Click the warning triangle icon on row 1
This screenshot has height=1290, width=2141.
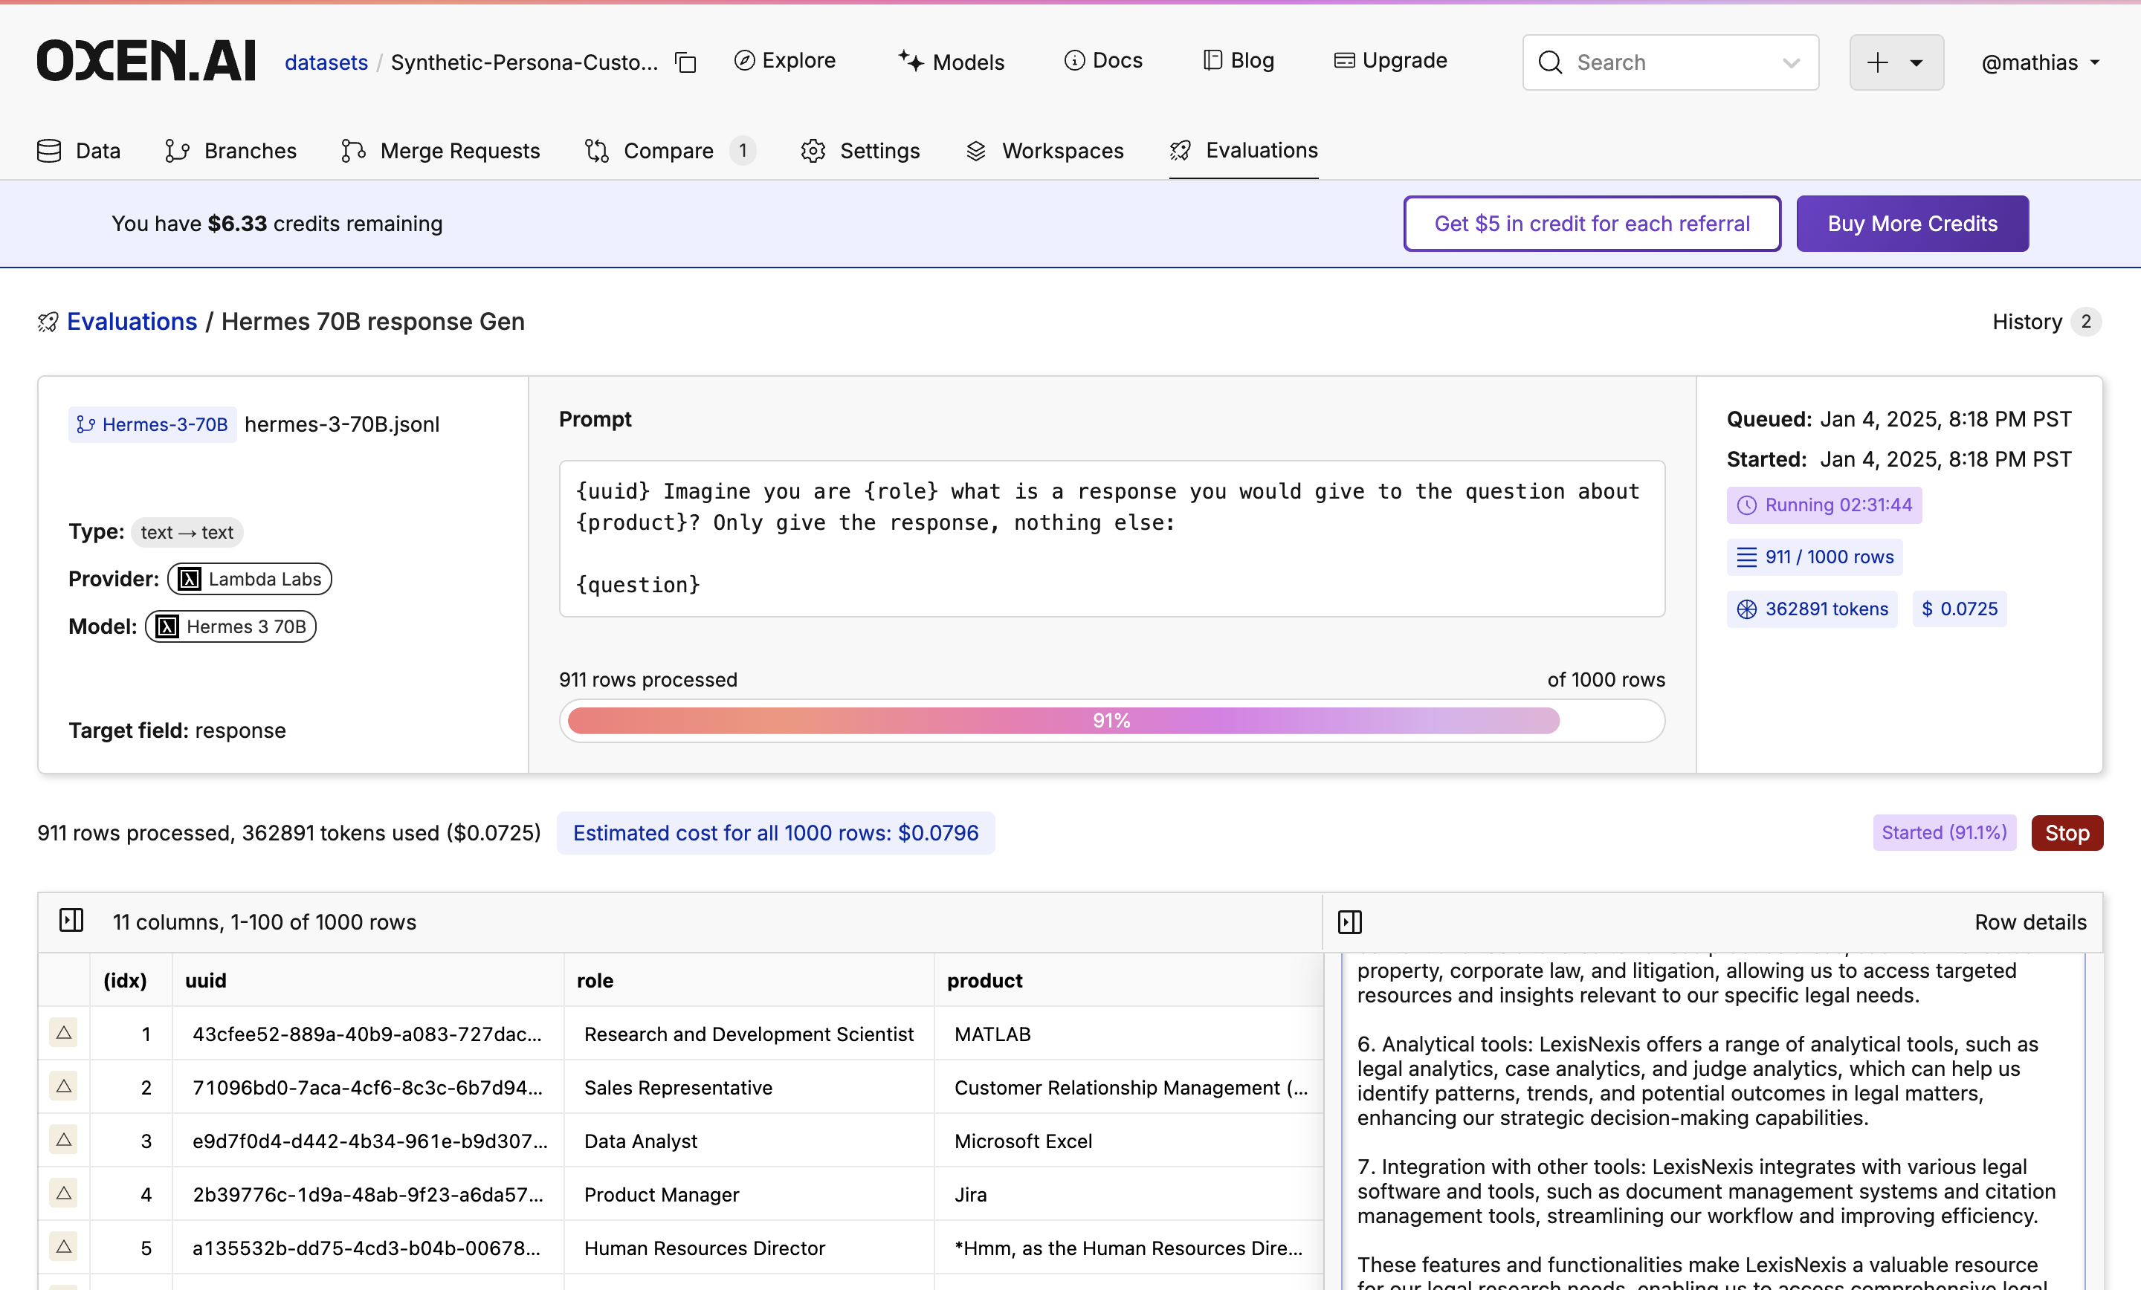point(63,1033)
